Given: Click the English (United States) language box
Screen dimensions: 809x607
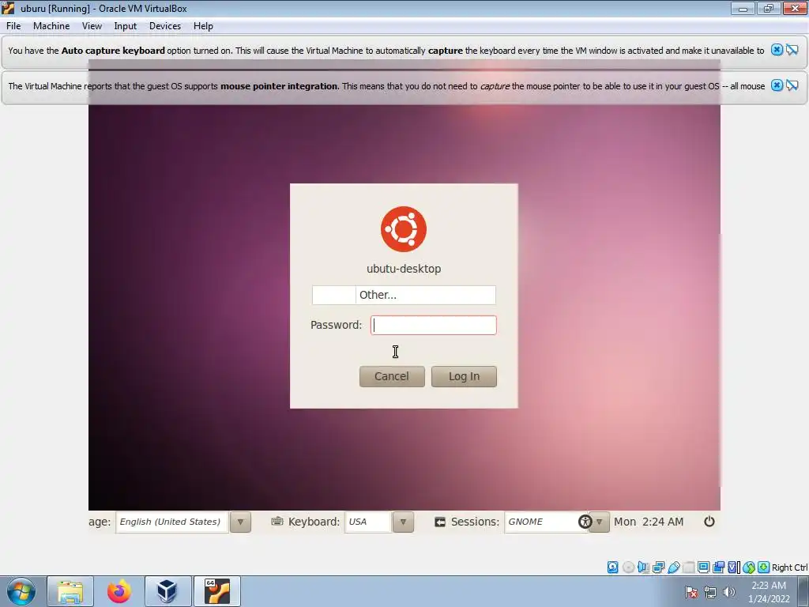Looking at the screenshot, I should click(x=171, y=522).
